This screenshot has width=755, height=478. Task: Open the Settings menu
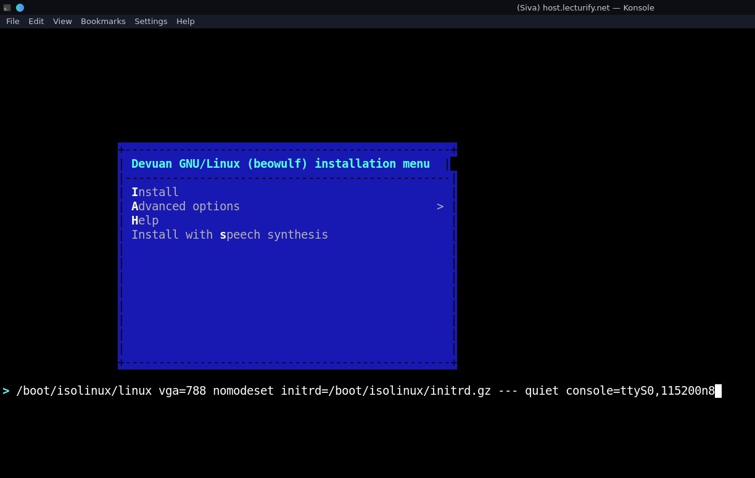151,21
